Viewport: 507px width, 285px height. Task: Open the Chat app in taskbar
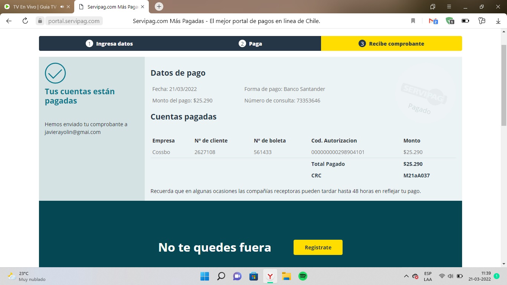tap(238, 276)
